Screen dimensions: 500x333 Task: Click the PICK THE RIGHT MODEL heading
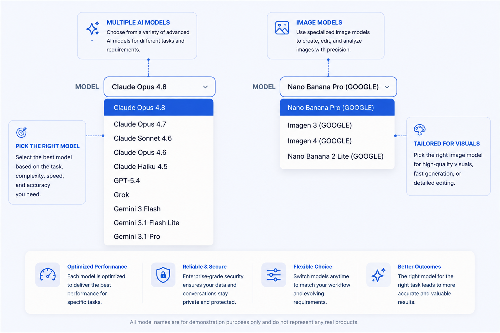pos(48,146)
